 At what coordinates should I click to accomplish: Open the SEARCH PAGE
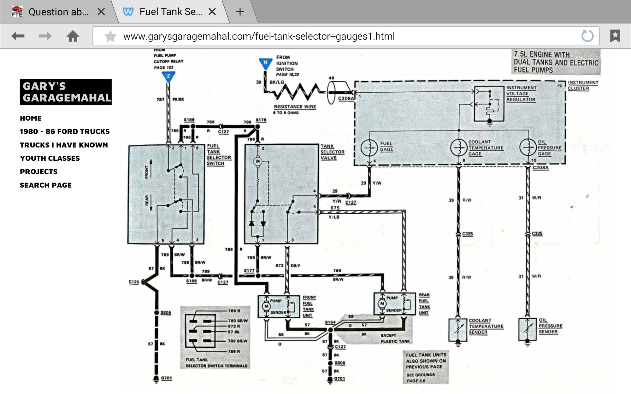(x=46, y=185)
